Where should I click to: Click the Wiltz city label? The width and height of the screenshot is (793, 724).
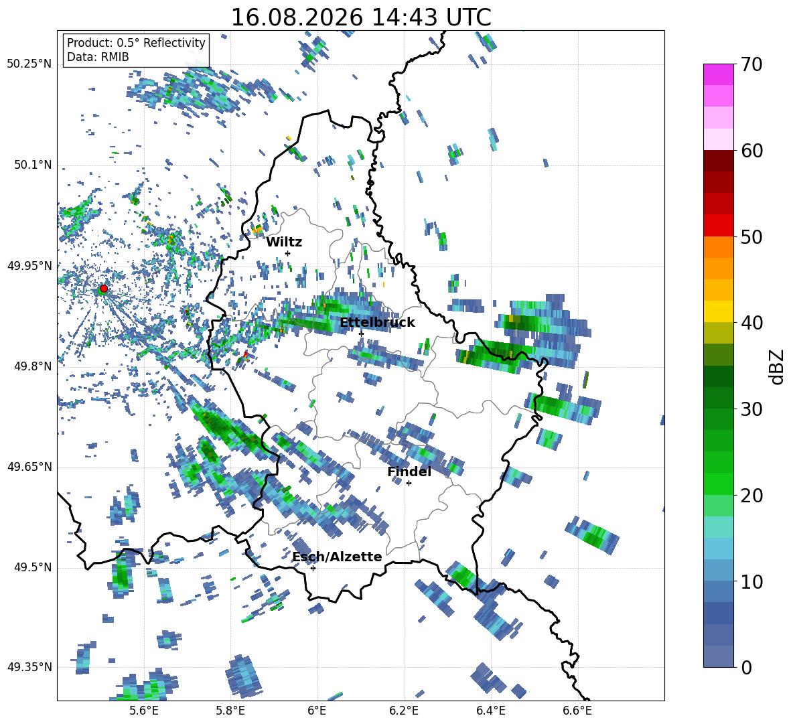coord(284,242)
